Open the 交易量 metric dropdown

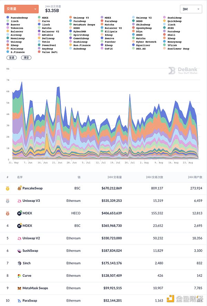21,9
